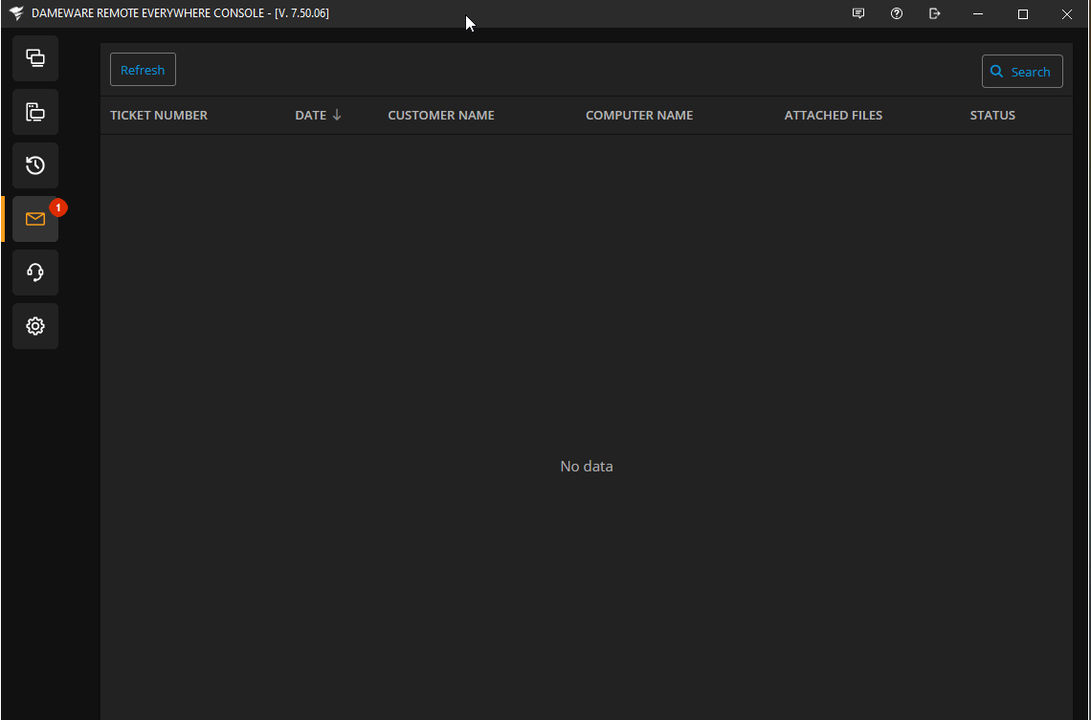
Task: Open the headset support sessions icon
Action: pos(35,273)
